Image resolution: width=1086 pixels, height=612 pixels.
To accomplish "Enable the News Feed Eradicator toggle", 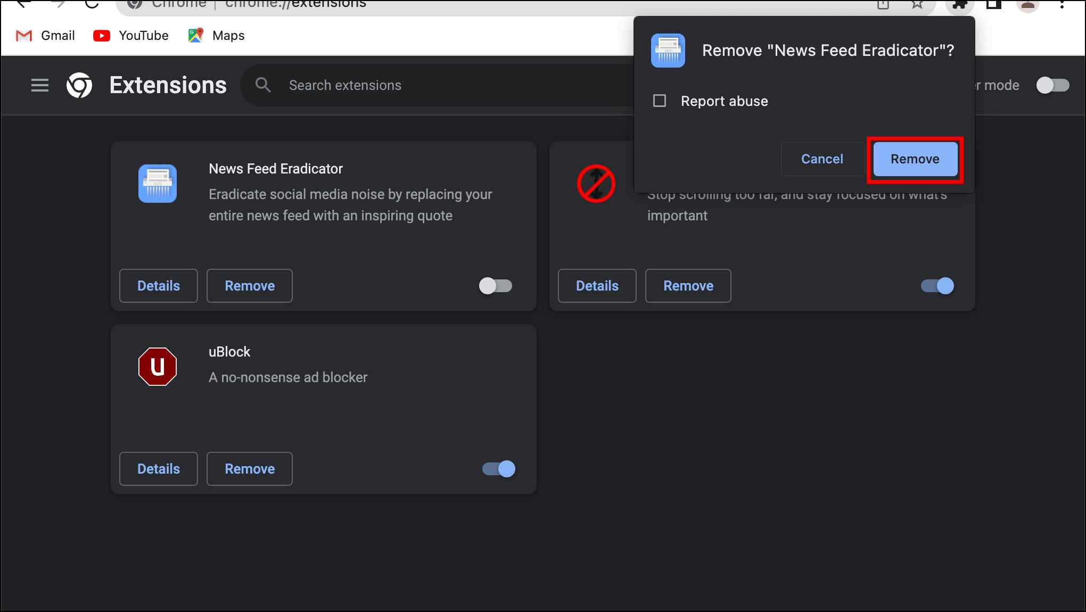I will click(496, 286).
